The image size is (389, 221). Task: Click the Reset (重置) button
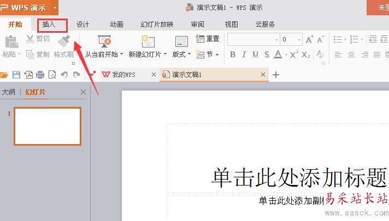[x=208, y=39]
